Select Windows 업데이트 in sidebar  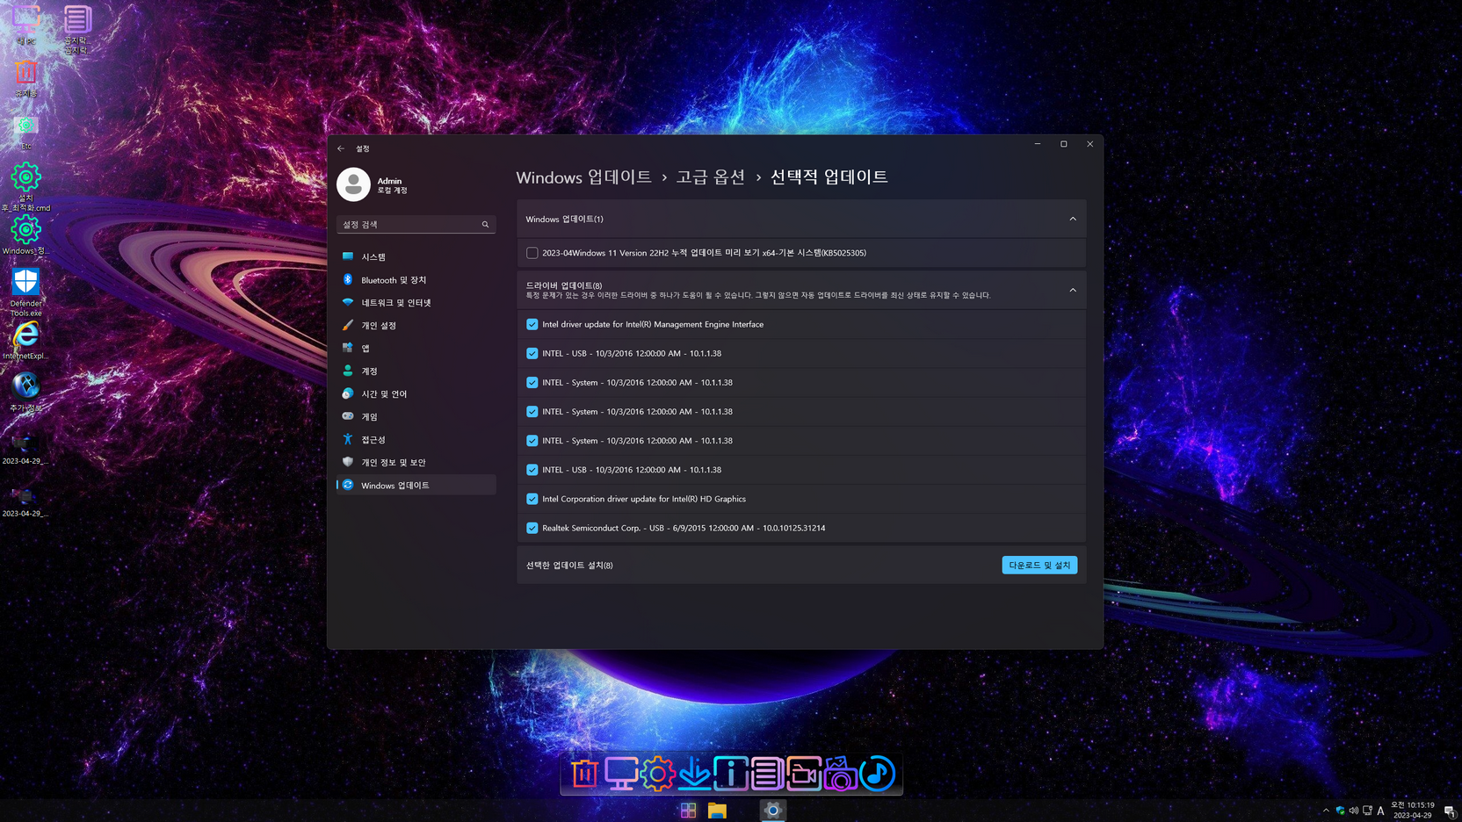(x=416, y=485)
